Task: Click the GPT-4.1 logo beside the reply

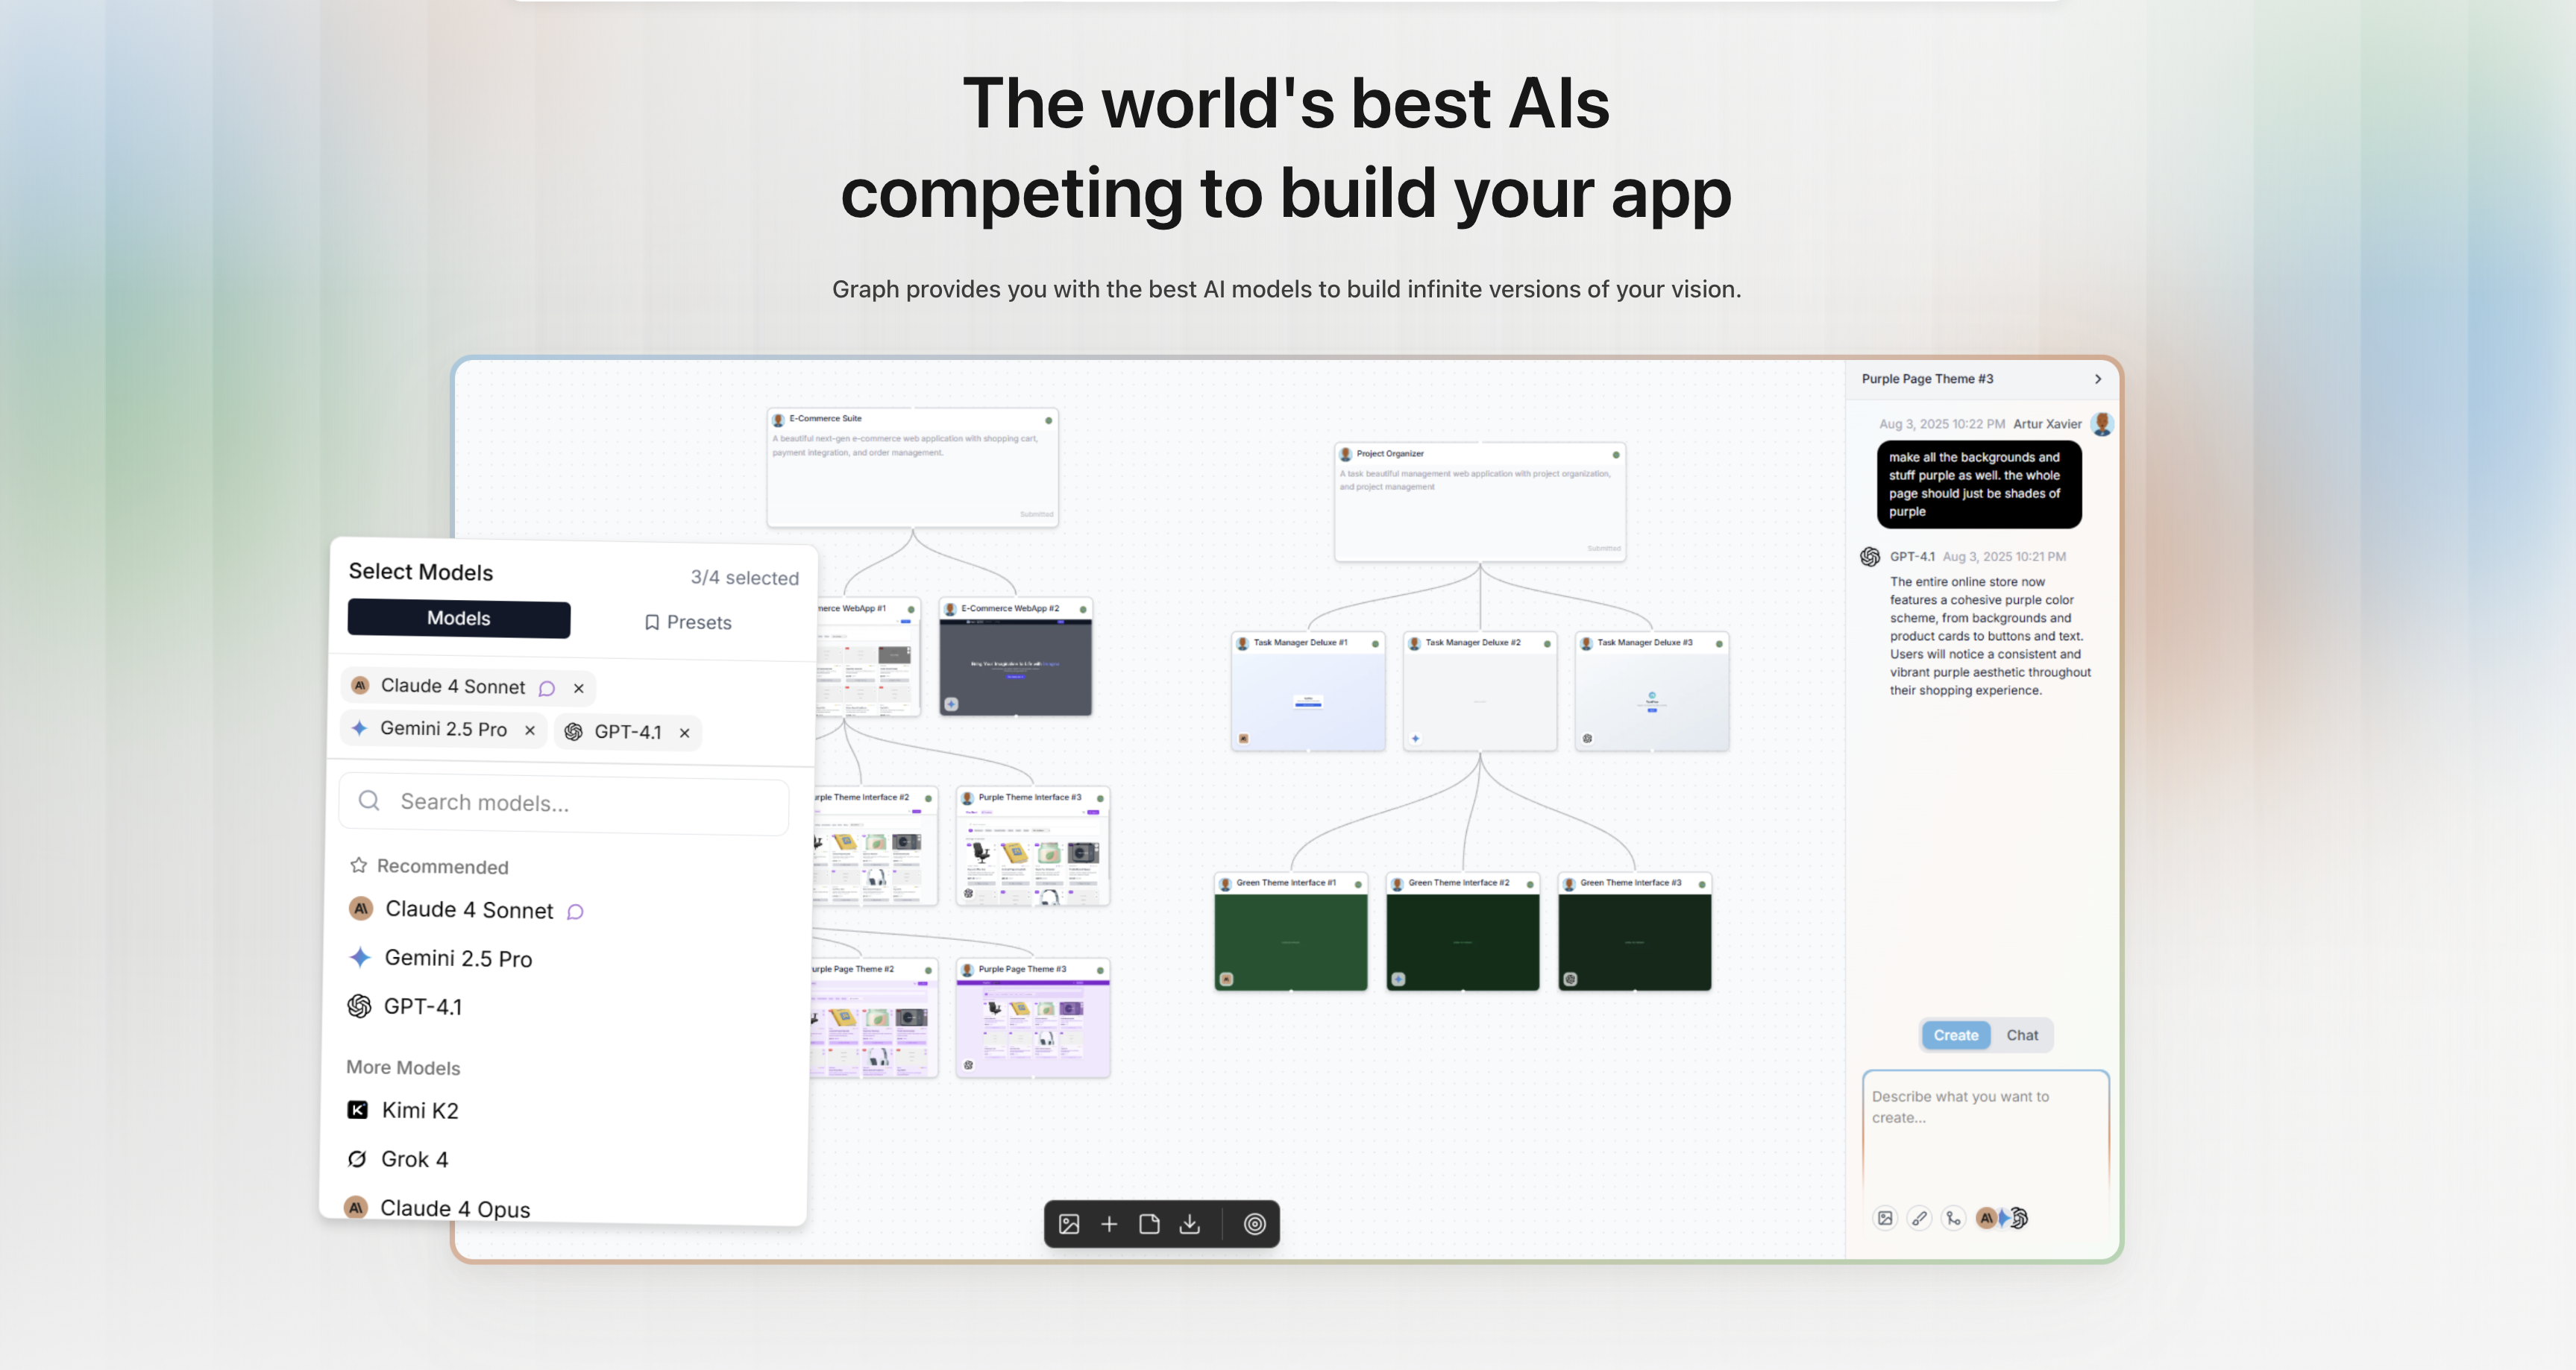Action: 1870,557
